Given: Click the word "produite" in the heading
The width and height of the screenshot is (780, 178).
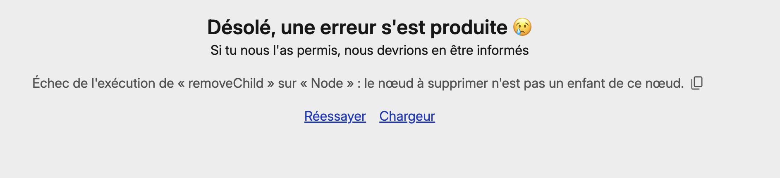Looking at the screenshot, I should pyautogui.click(x=469, y=27).
